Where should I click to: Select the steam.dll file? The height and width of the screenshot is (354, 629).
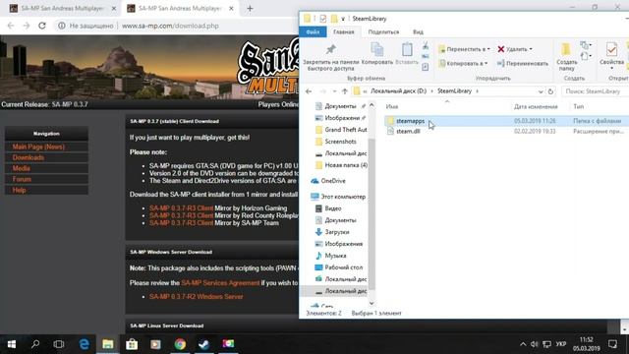tap(408, 131)
